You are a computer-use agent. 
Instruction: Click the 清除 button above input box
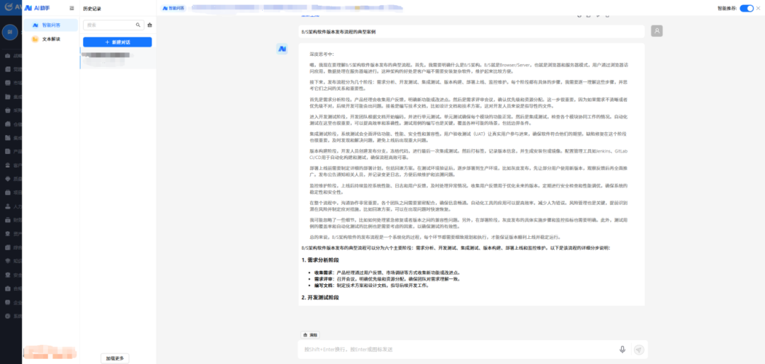pyautogui.click(x=310, y=335)
